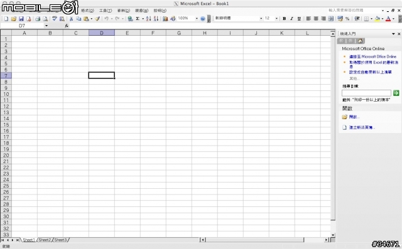Paste using the clipboard icon
Screen dimensions: 402x249
(x=86, y=19)
